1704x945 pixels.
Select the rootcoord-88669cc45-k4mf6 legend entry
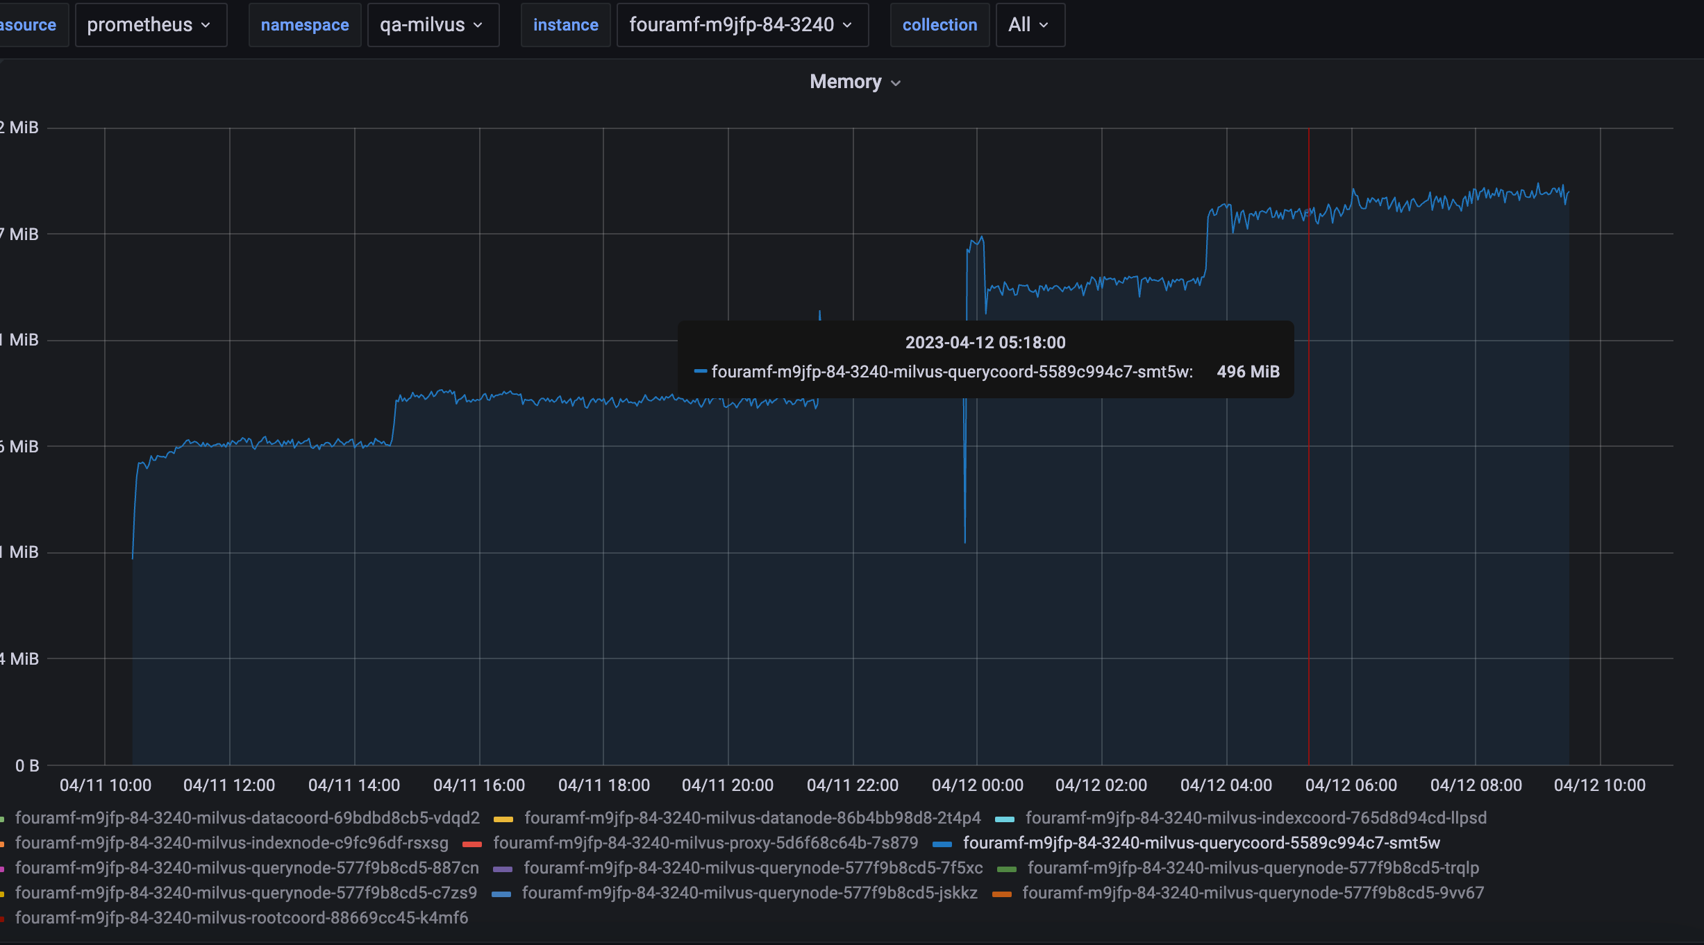tap(241, 918)
